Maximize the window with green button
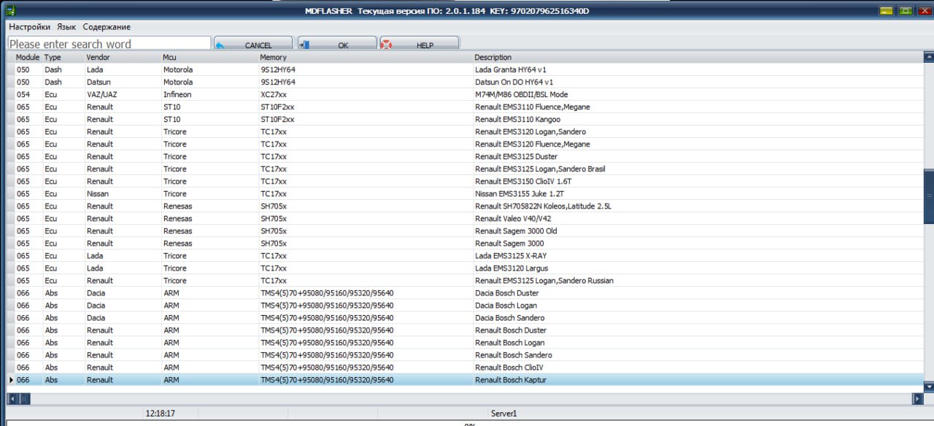Screen dimensions: 934x426 (x=906, y=11)
